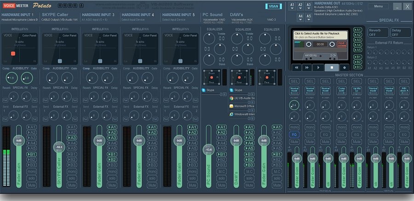Toggle B1 bus on Hardware Input 1
This screenshot has height=201, width=414.
(x=32, y=154)
